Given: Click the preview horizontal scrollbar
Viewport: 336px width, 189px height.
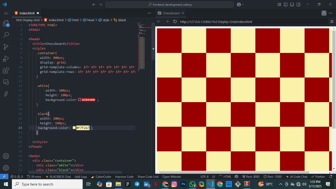Looking at the screenshot, I should [234, 172].
